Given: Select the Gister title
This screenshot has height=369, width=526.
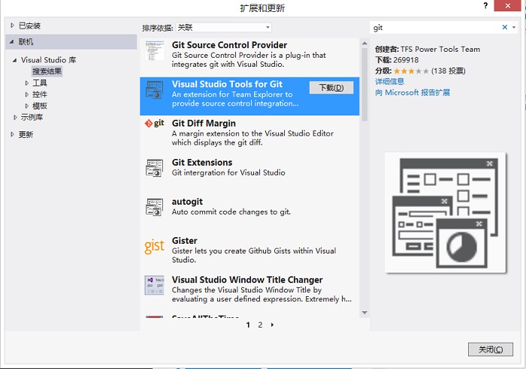Looking at the screenshot, I should click(x=185, y=241).
